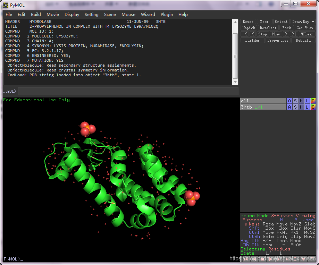The height and width of the screenshot is (265, 319).
Task: Open the Movie menu
Action: (53, 15)
